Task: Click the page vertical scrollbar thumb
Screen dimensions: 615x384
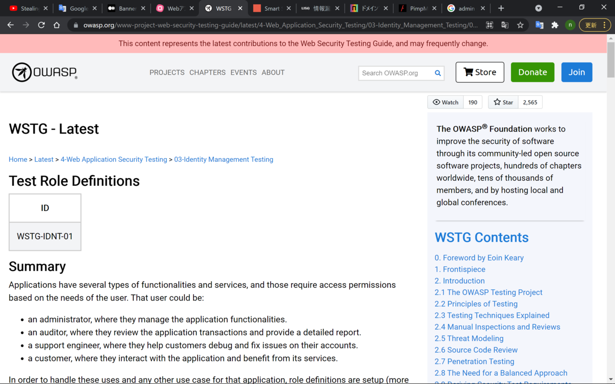Action: coord(610,60)
